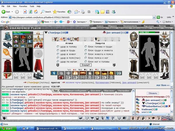
Task: Click the browser Back button
Action: coord(6,12)
